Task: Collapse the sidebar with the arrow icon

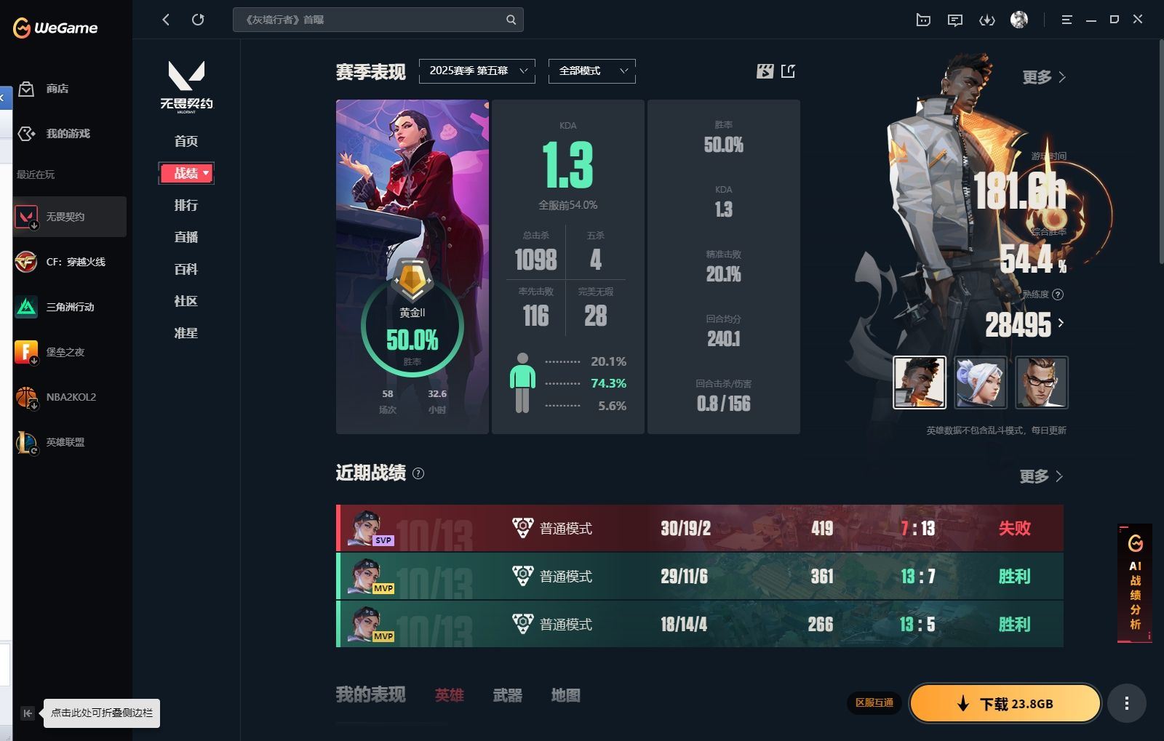Action: 27,713
